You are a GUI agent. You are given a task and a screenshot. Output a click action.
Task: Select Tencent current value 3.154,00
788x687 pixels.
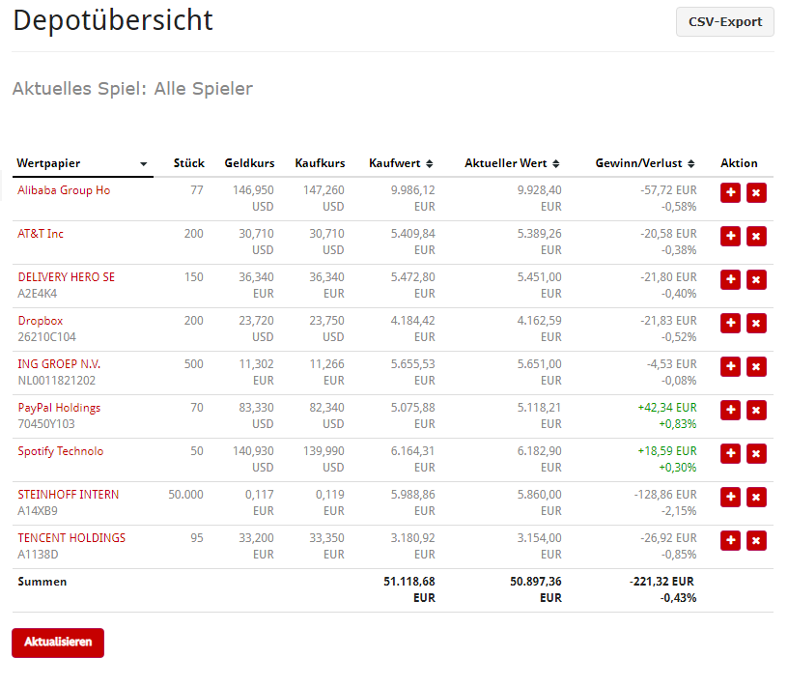[539, 538]
